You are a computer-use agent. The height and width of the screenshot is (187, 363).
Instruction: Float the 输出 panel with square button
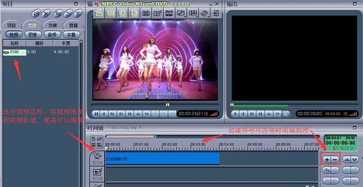click(x=354, y=4)
